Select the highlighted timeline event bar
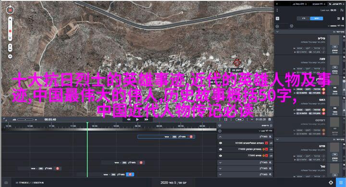 166,137
